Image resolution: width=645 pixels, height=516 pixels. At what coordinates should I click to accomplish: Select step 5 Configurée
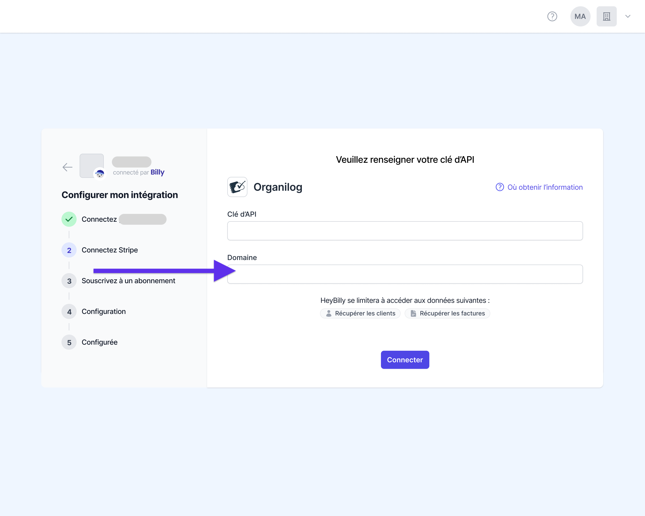(90, 342)
